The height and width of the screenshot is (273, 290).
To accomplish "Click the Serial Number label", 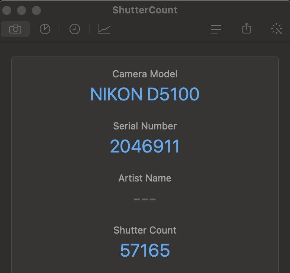I will pos(145,126).
